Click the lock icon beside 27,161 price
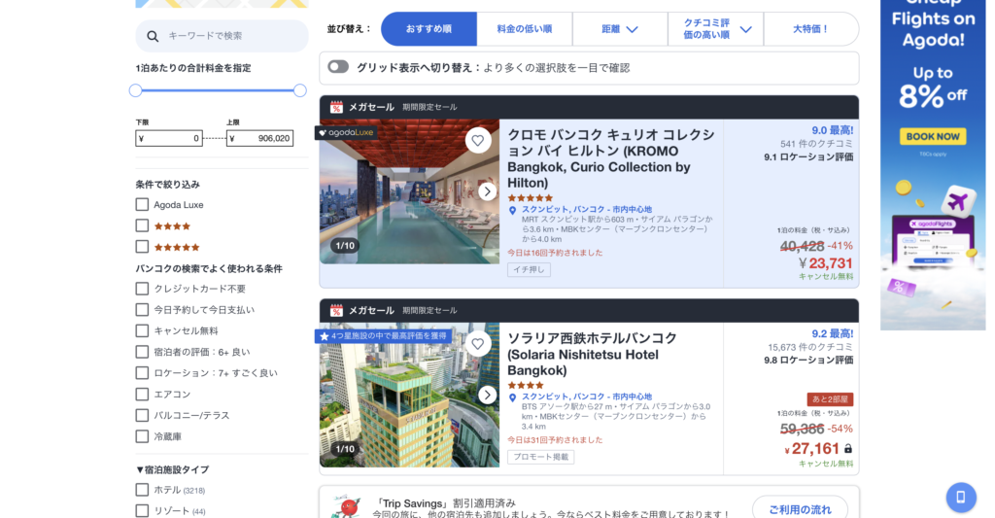The width and height of the screenshot is (995, 518). pyautogui.click(x=847, y=449)
